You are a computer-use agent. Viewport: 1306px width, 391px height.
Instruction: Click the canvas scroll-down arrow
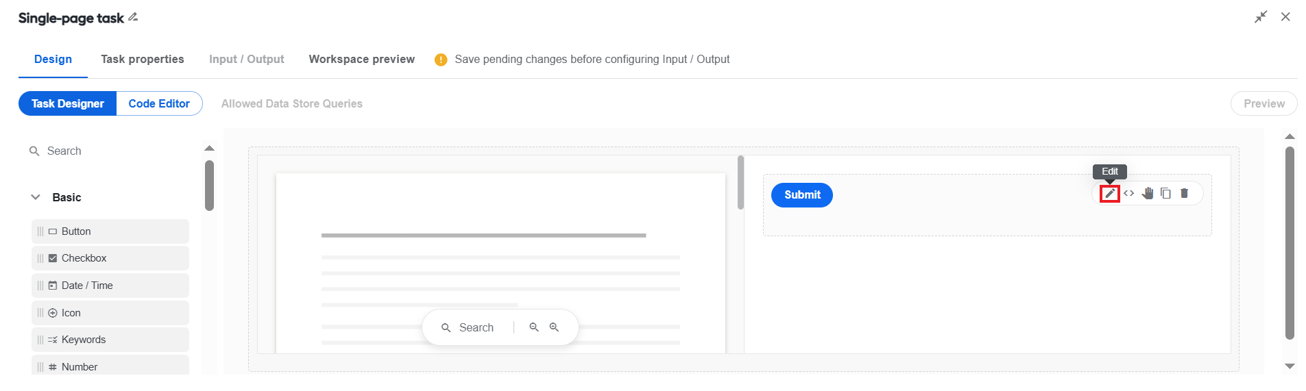tap(1290, 366)
